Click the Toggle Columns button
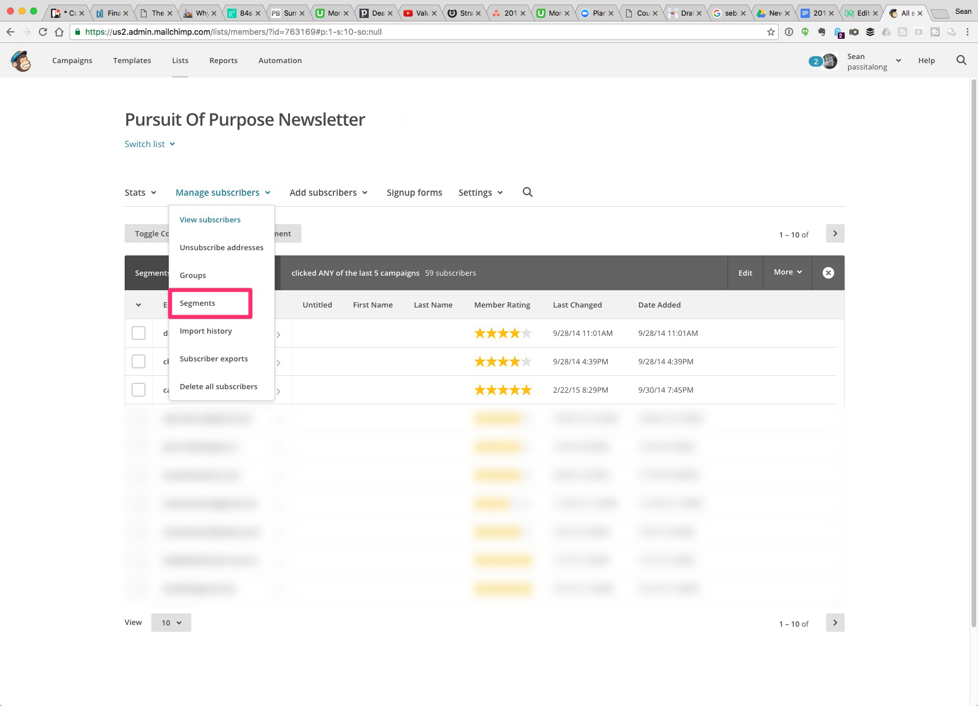 (x=147, y=233)
